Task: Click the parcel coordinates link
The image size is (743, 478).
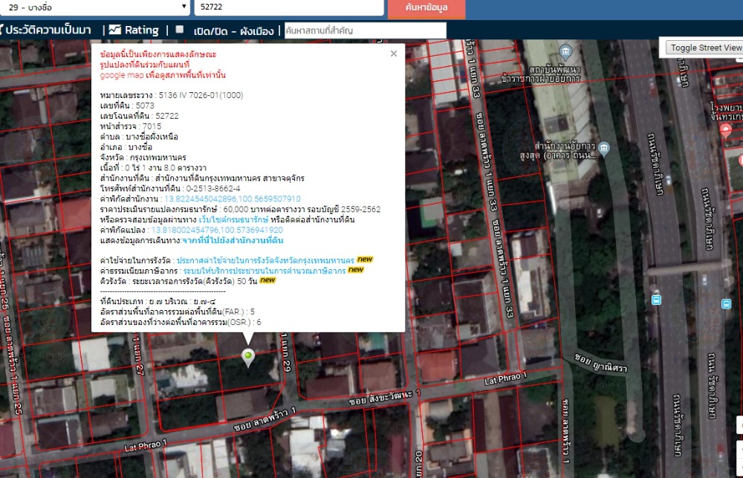Action: pos(217,230)
